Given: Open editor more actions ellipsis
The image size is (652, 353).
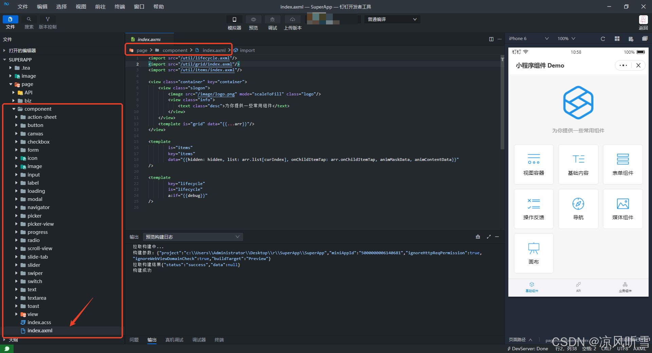Looking at the screenshot, I should click(499, 39).
